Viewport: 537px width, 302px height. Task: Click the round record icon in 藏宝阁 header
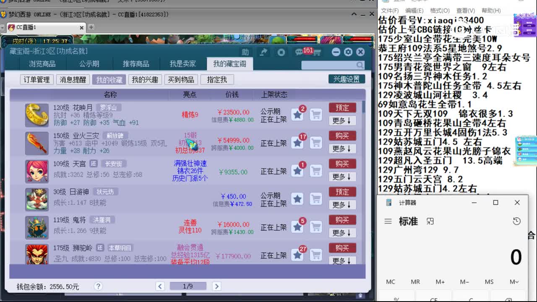281,52
